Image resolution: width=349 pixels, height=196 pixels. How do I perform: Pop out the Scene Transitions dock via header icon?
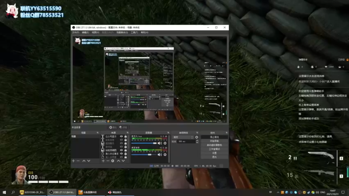pos(197,133)
